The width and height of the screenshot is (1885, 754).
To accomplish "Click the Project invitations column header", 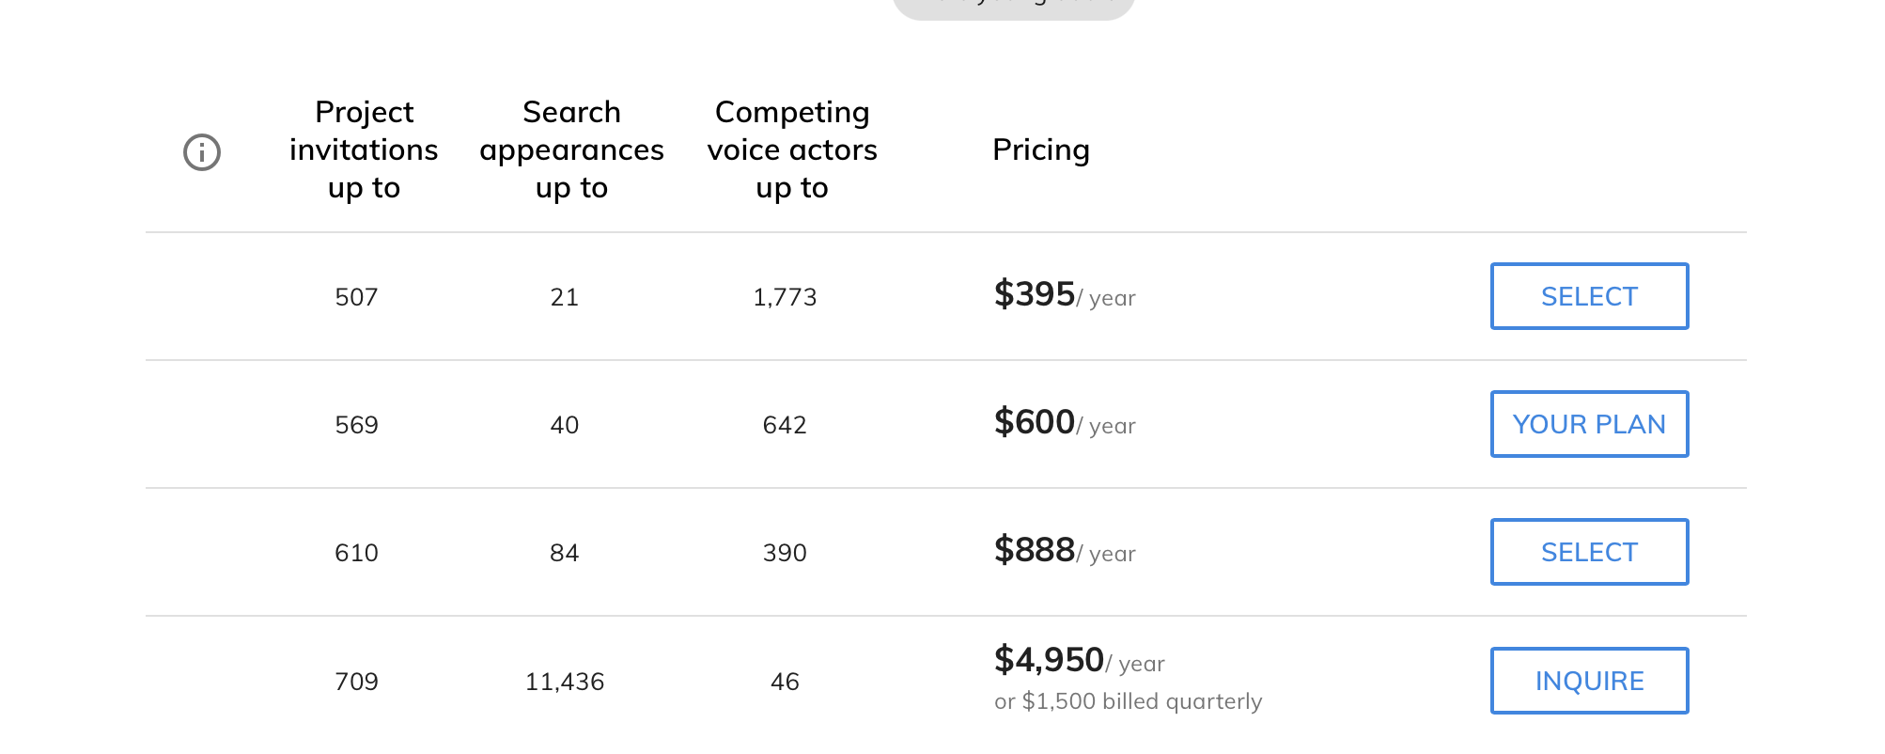I will pyautogui.click(x=364, y=150).
